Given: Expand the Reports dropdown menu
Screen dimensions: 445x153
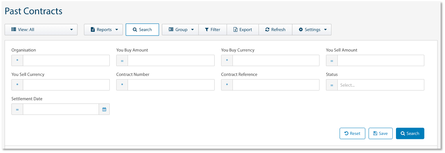Looking at the screenshot, I should click(x=103, y=29).
